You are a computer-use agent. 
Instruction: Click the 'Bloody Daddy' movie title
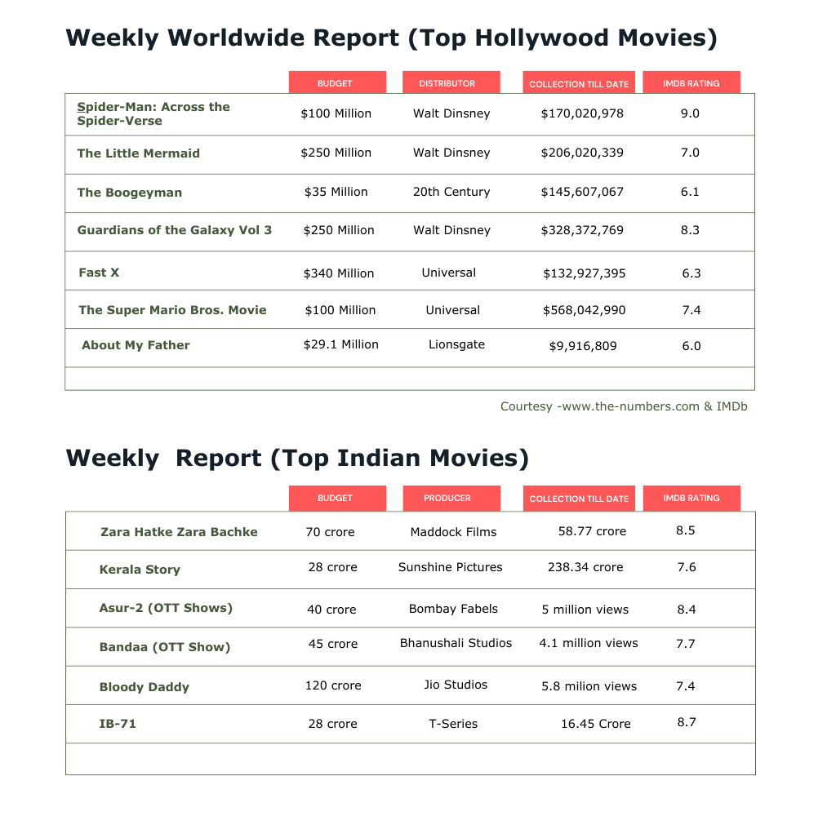(145, 687)
